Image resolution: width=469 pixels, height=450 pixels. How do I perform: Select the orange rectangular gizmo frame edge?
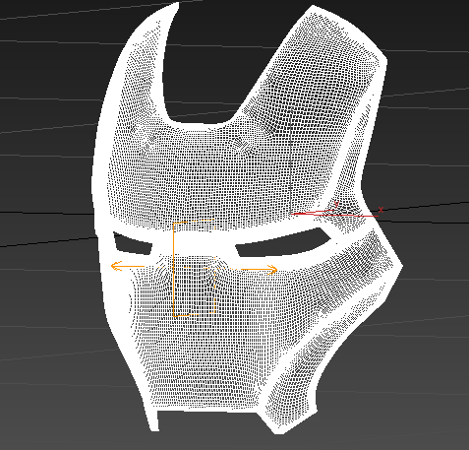[174, 269]
